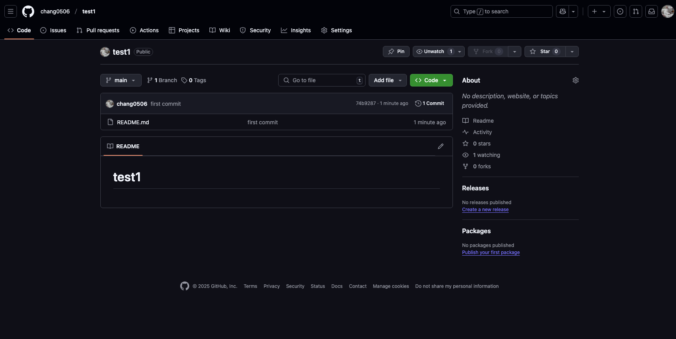This screenshot has height=339, width=676.
Task: Open the Issues icon in top header
Action: click(620, 11)
